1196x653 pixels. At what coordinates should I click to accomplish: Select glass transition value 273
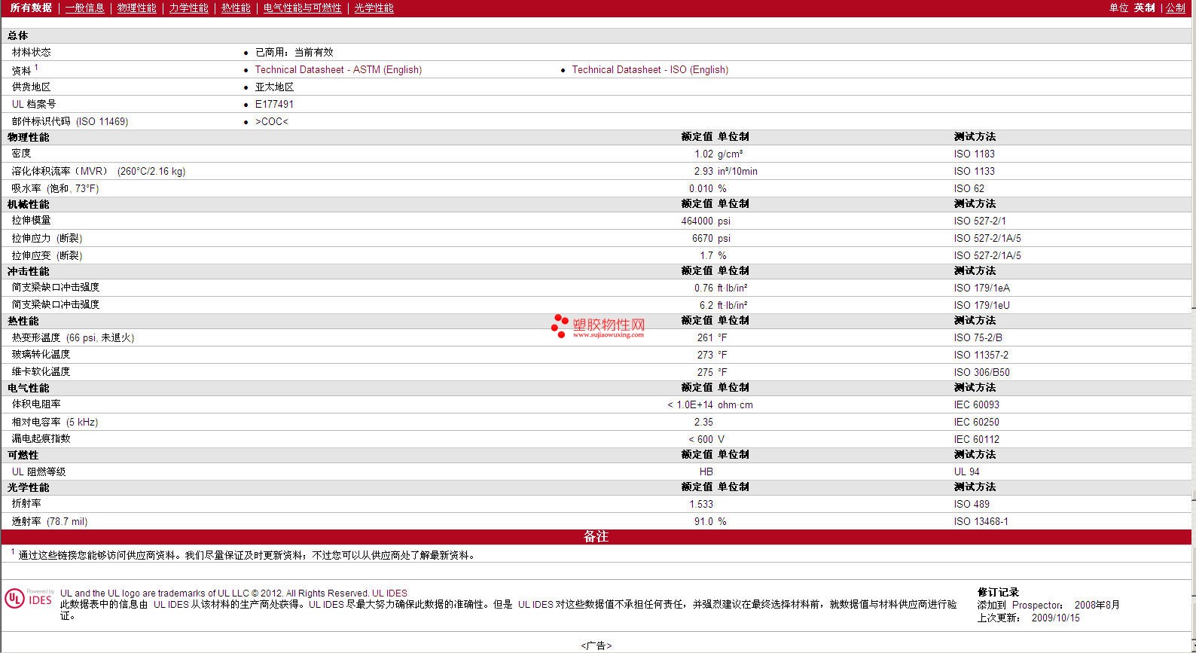[x=705, y=355]
